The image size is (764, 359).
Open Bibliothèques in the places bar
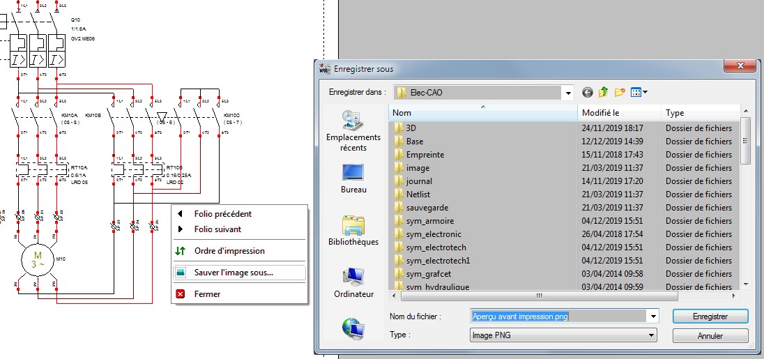point(353,231)
